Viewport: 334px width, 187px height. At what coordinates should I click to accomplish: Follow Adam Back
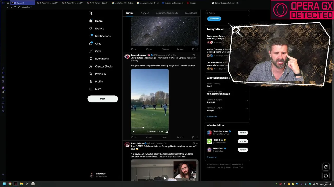[x=243, y=150]
